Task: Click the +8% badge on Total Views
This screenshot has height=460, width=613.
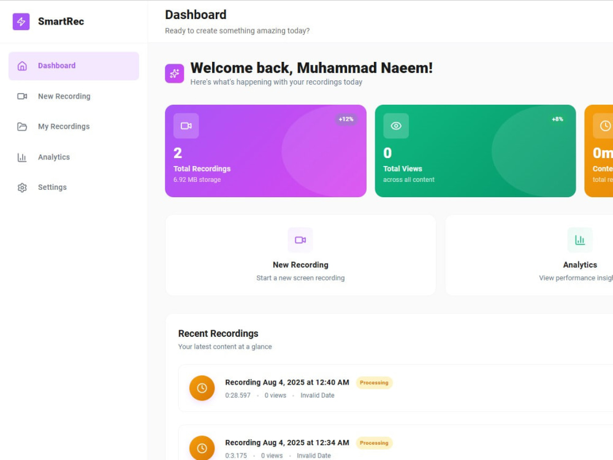Action: [x=557, y=119]
